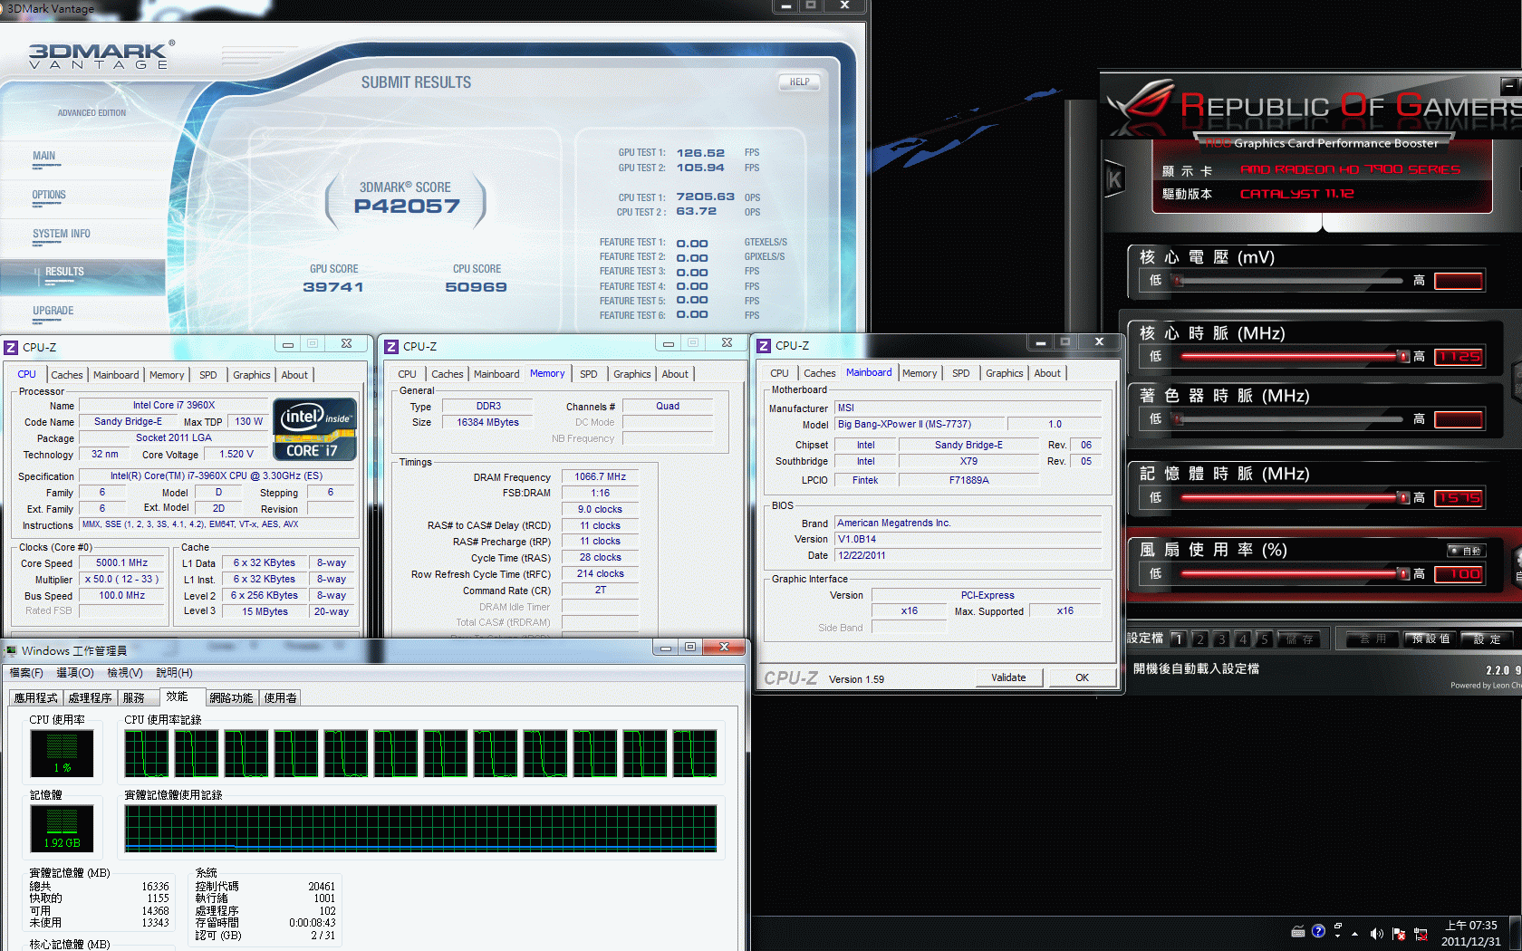Click the language bar restore icon in tray
The height and width of the screenshot is (951, 1522).
(1338, 927)
